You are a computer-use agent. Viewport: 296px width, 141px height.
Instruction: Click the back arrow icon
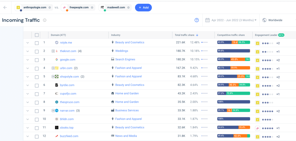click(5, 7)
